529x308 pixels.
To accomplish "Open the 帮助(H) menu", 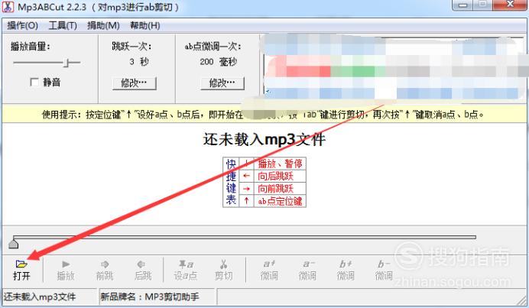I will [x=144, y=25].
